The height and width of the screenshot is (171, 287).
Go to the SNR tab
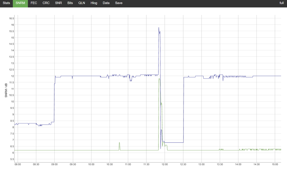point(58,3)
